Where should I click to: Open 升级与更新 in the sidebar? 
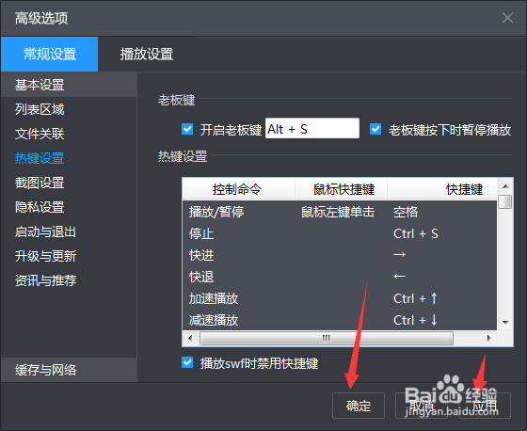tap(69, 256)
